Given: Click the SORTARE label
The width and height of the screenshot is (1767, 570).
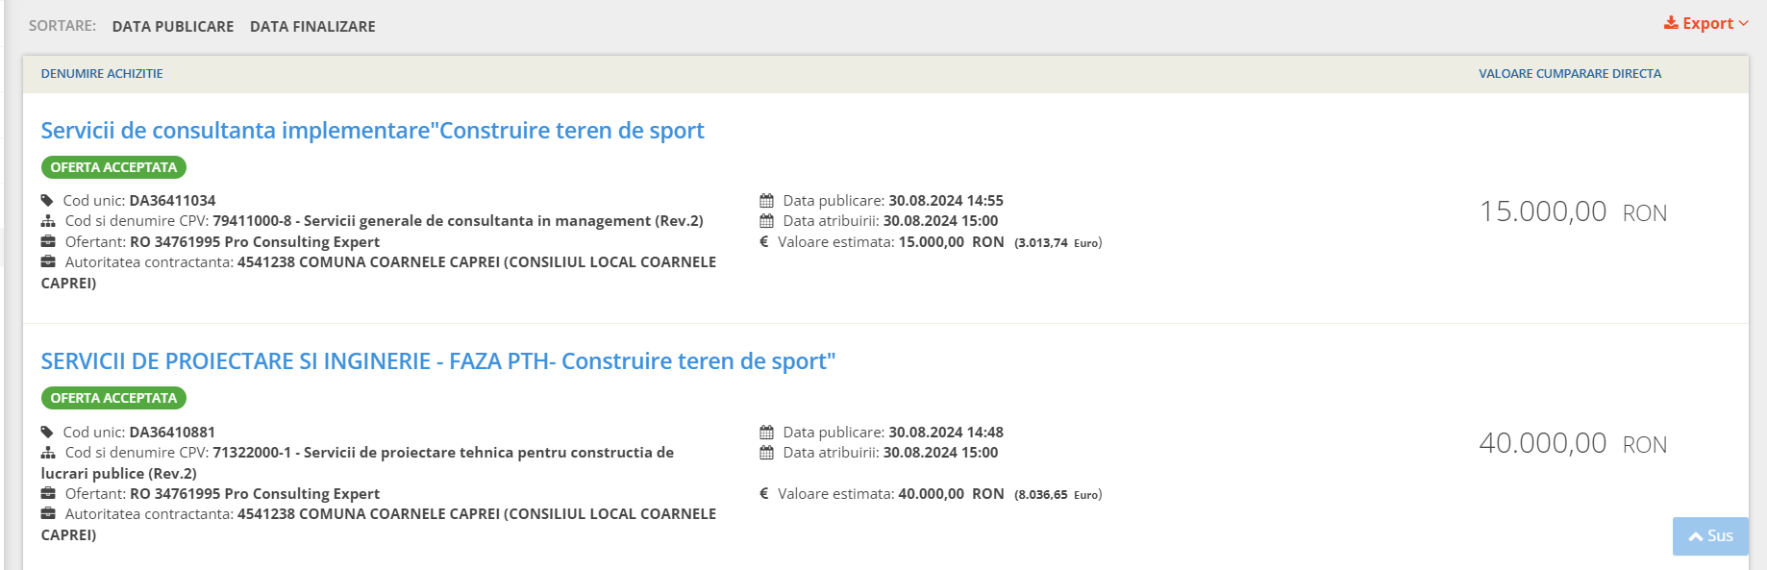Looking at the screenshot, I should tap(62, 26).
